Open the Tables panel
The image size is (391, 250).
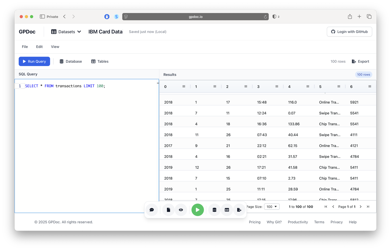point(100,62)
